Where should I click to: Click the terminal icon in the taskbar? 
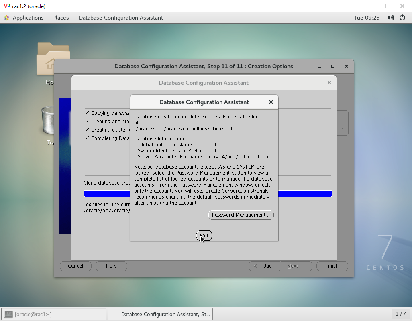tap(8, 314)
